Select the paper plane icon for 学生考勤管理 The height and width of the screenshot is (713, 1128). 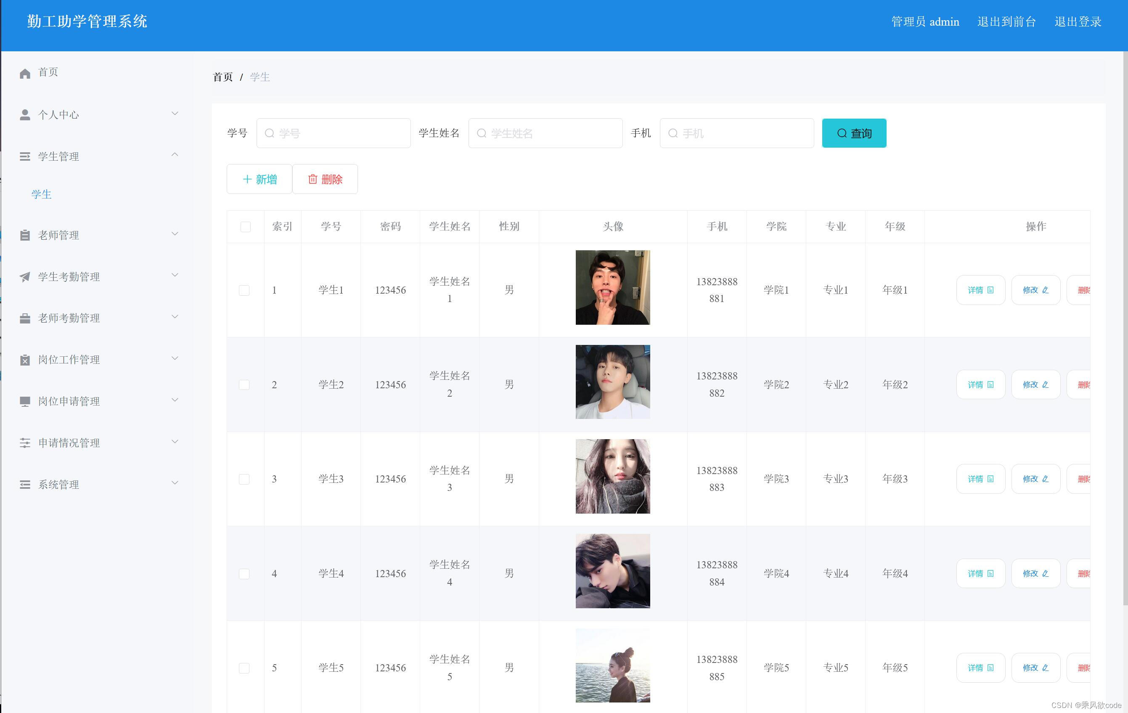(x=25, y=276)
